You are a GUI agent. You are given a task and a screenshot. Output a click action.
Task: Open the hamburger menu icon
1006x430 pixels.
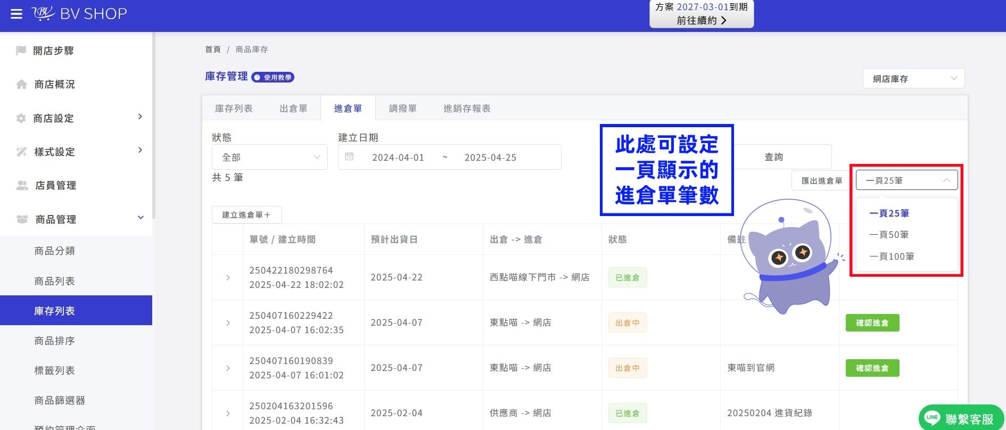coord(17,14)
